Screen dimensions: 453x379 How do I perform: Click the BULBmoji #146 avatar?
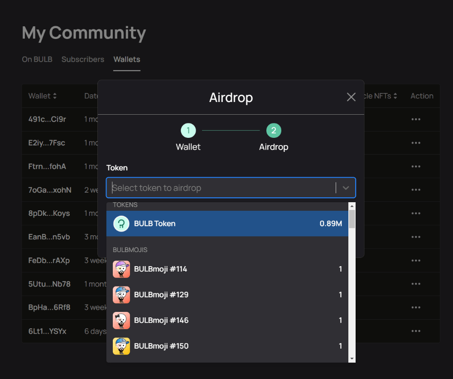click(121, 321)
